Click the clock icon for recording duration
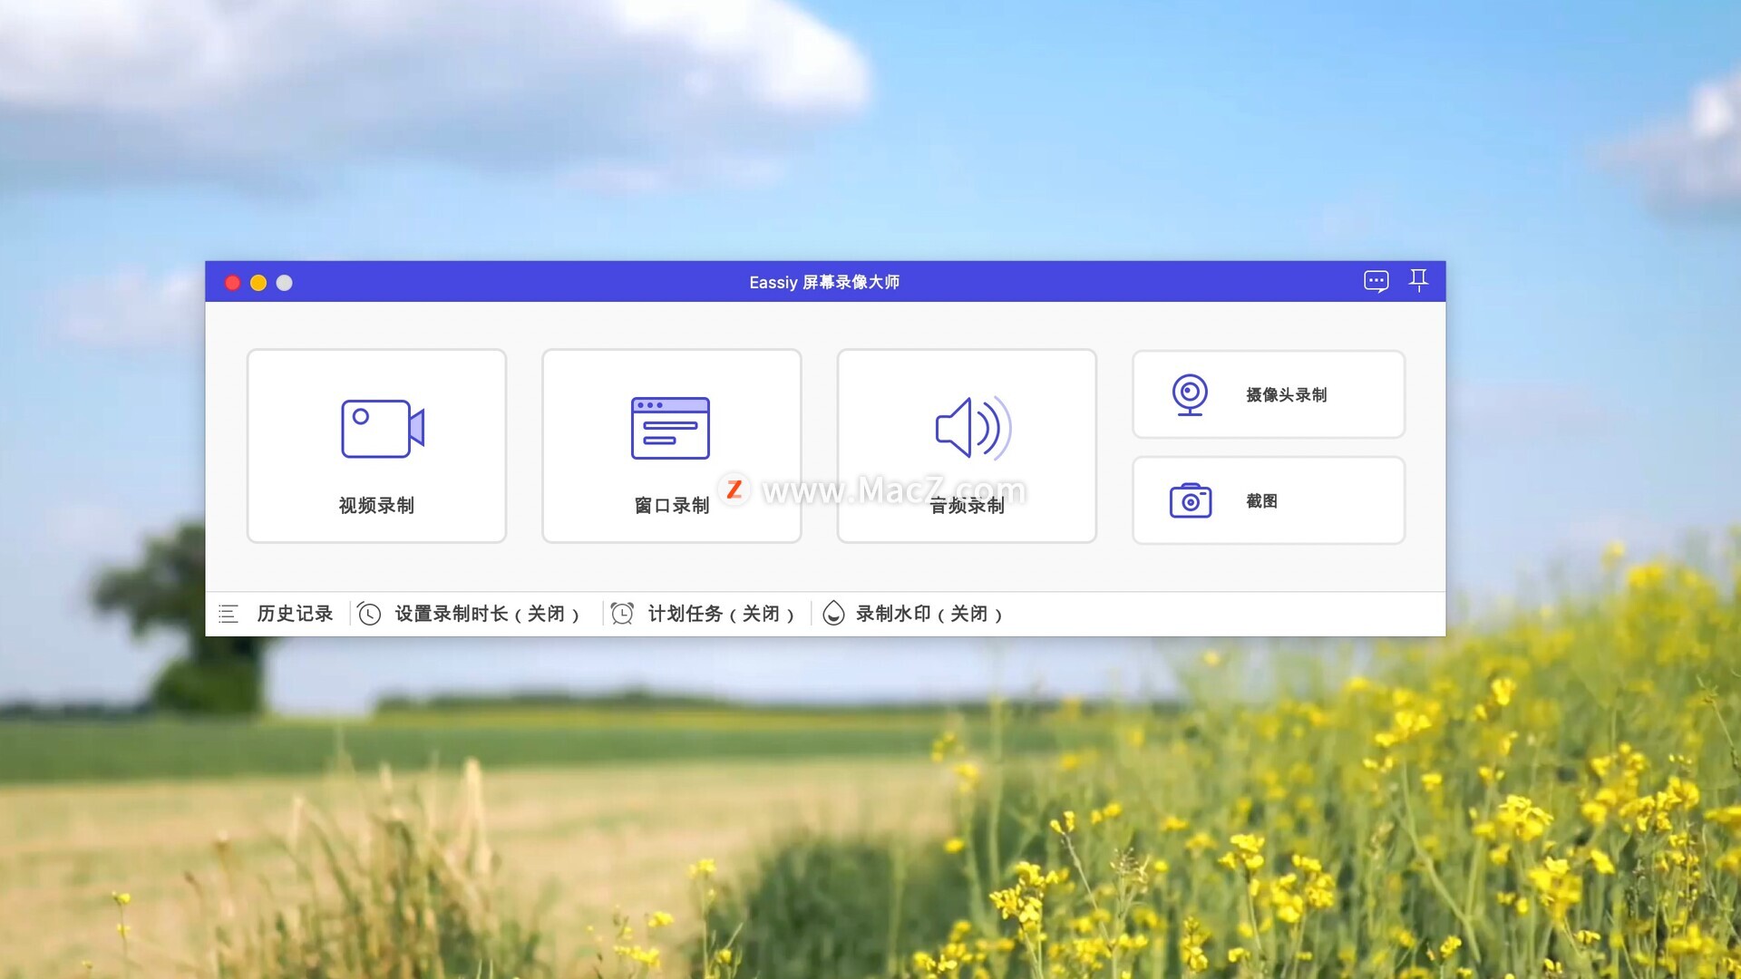Image resolution: width=1741 pixels, height=979 pixels. click(369, 614)
